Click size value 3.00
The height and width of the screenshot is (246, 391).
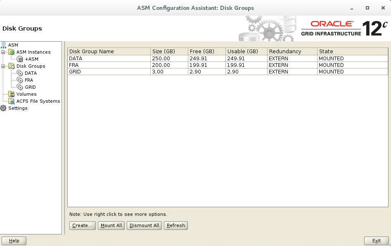[x=158, y=72]
